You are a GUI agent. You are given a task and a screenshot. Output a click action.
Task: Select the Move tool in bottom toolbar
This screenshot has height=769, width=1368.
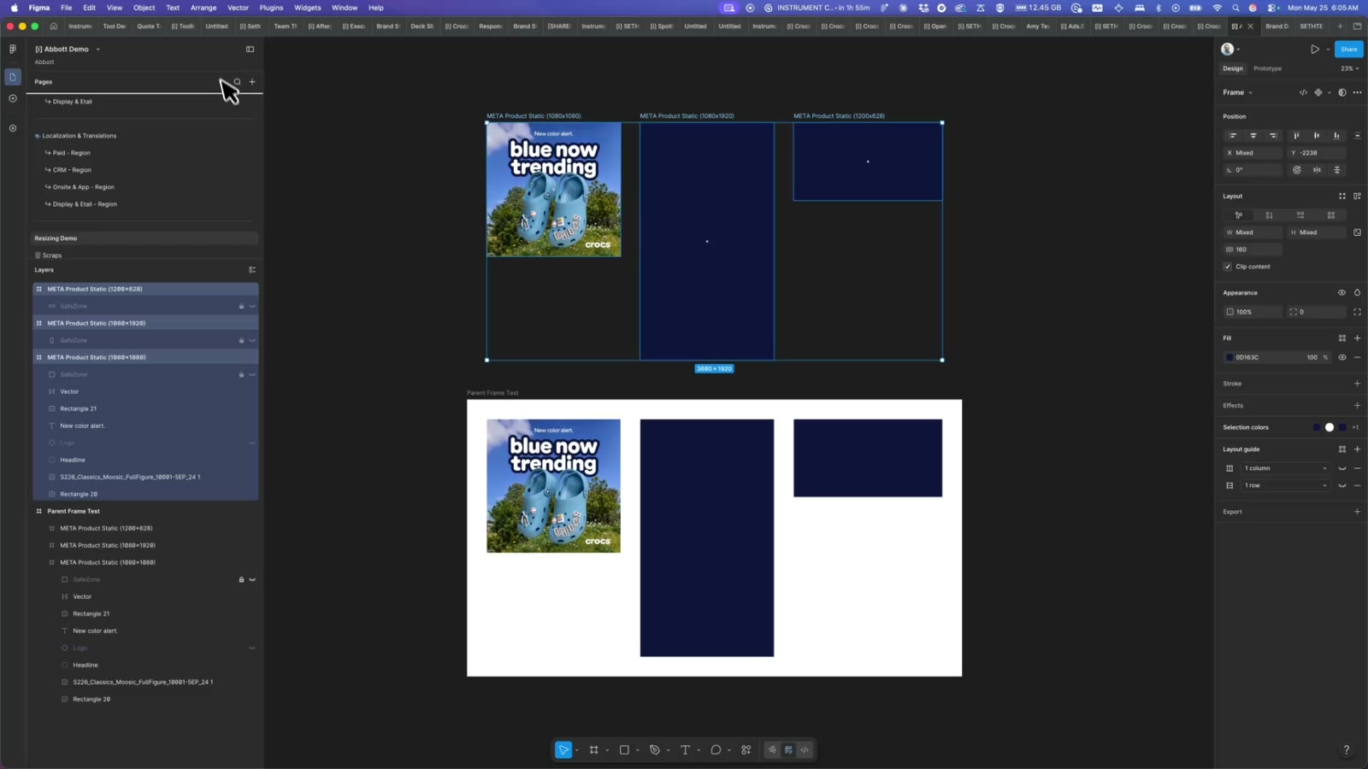(x=563, y=750)
